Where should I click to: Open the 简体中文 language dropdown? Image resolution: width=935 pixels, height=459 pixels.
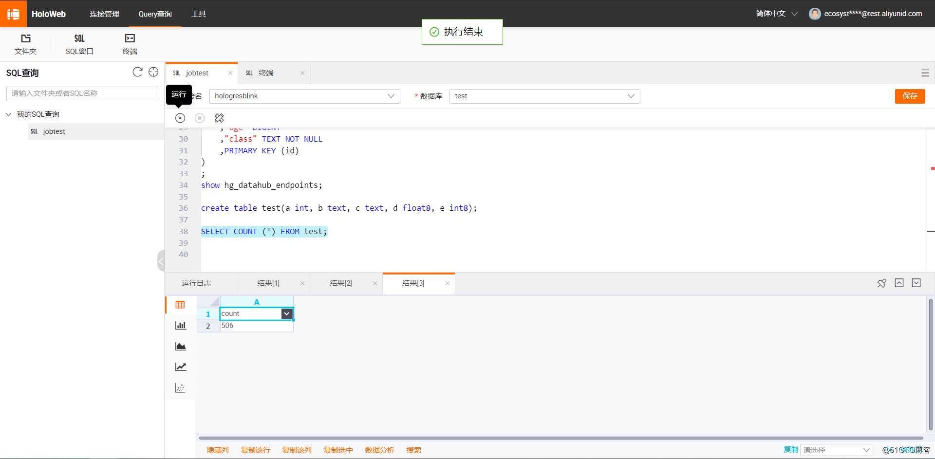pyautogui.click(x=777, y=14)
